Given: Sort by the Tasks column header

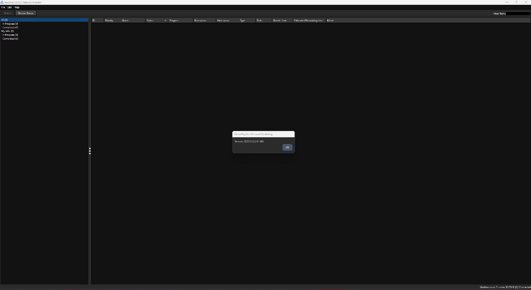Looking at the screenshot, I should coord(264,20).
